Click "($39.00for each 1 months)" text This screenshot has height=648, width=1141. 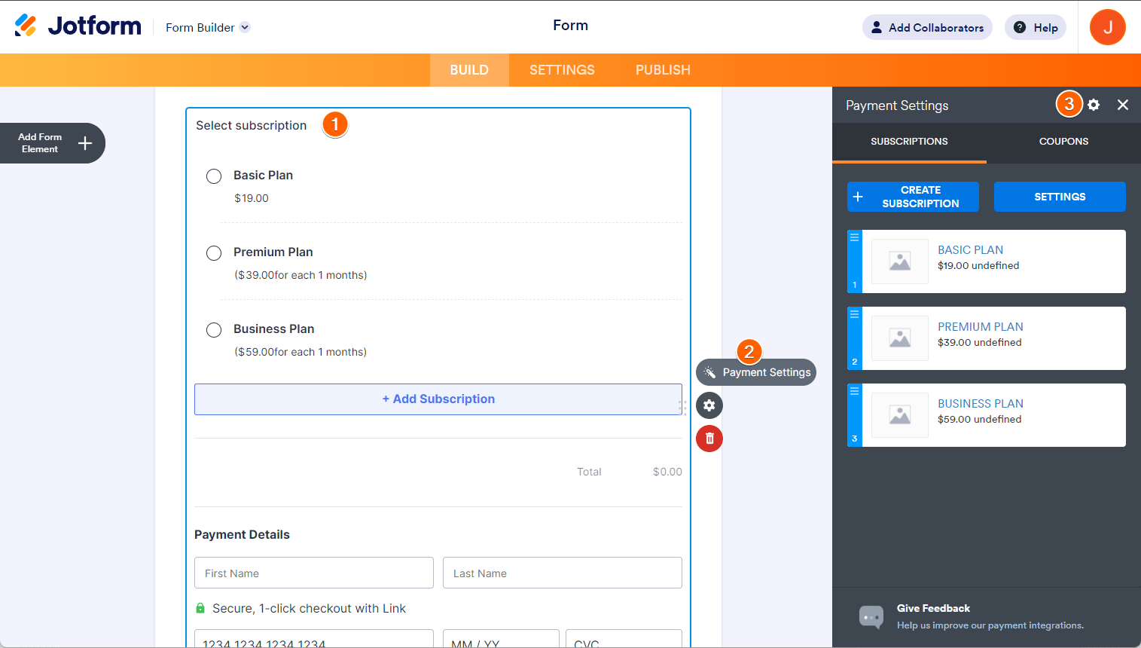pyautogui.click(x=301, y=275)
